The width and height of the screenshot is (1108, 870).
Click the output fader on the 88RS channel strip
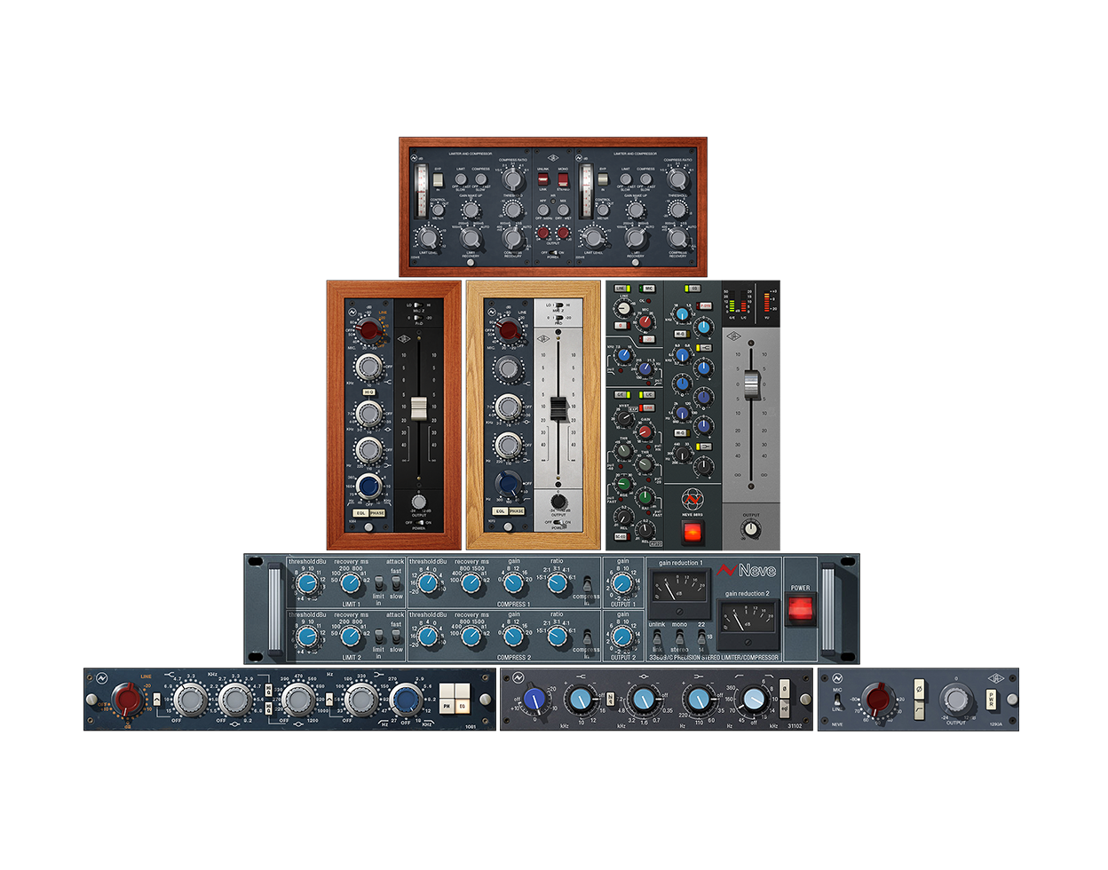pyautogui.click(x=752, y=384)
